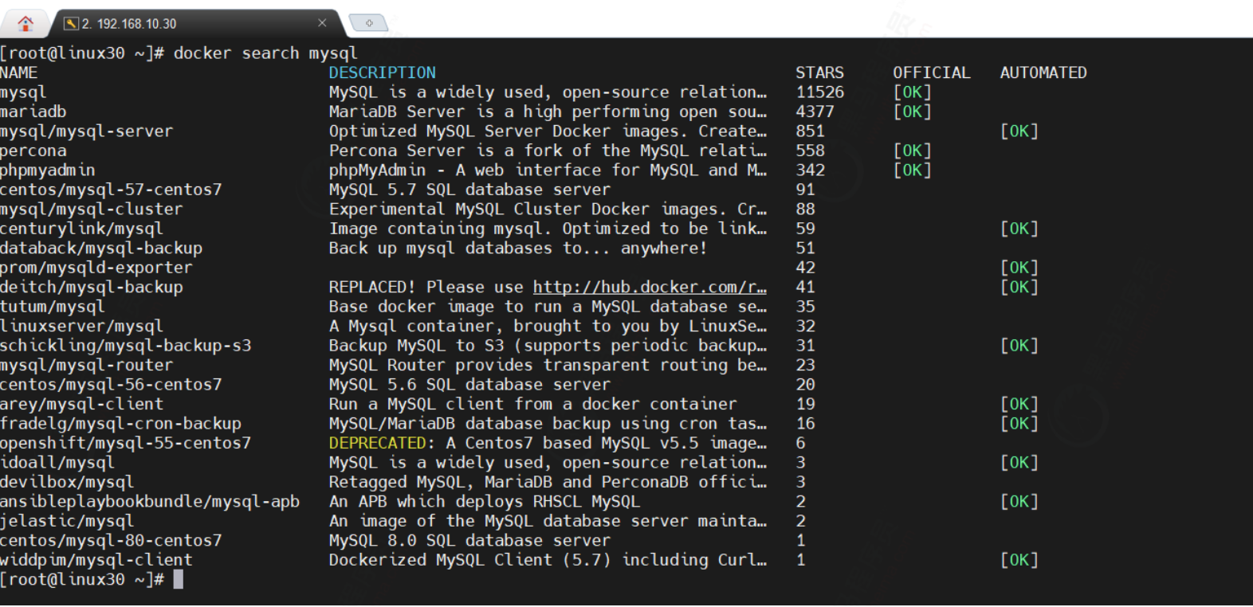Click AUTOMATED [OK] in schickling row
This screenshot has height=607, width=1253.
point(1019,346)
